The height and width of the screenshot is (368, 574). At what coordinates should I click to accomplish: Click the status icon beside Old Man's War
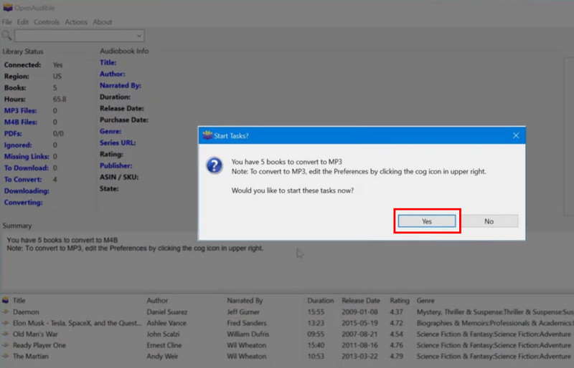point(6,334)
